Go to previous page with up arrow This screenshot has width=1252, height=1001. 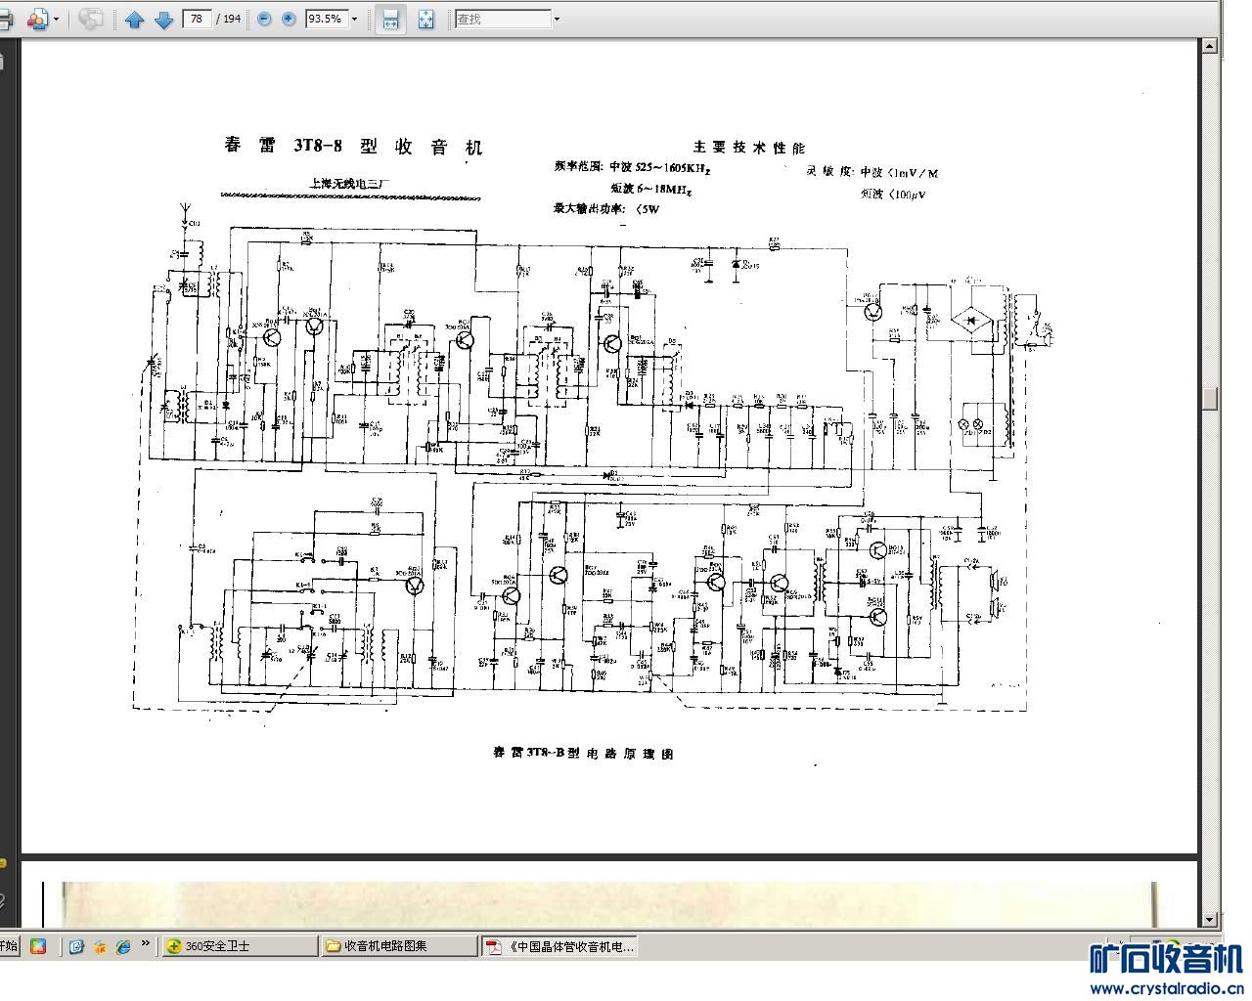[135, 19]
